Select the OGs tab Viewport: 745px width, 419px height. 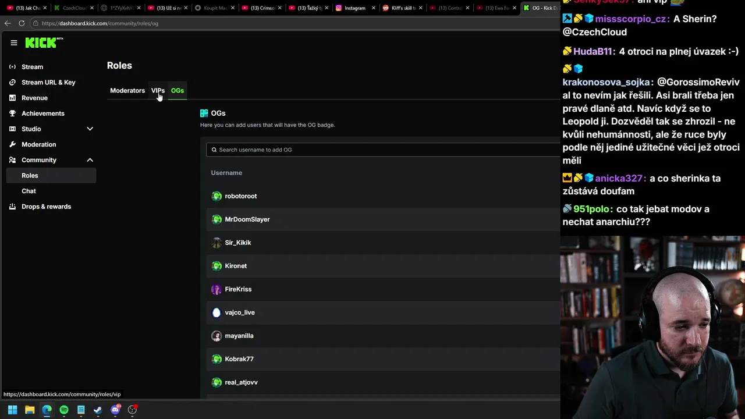point(178,90)
